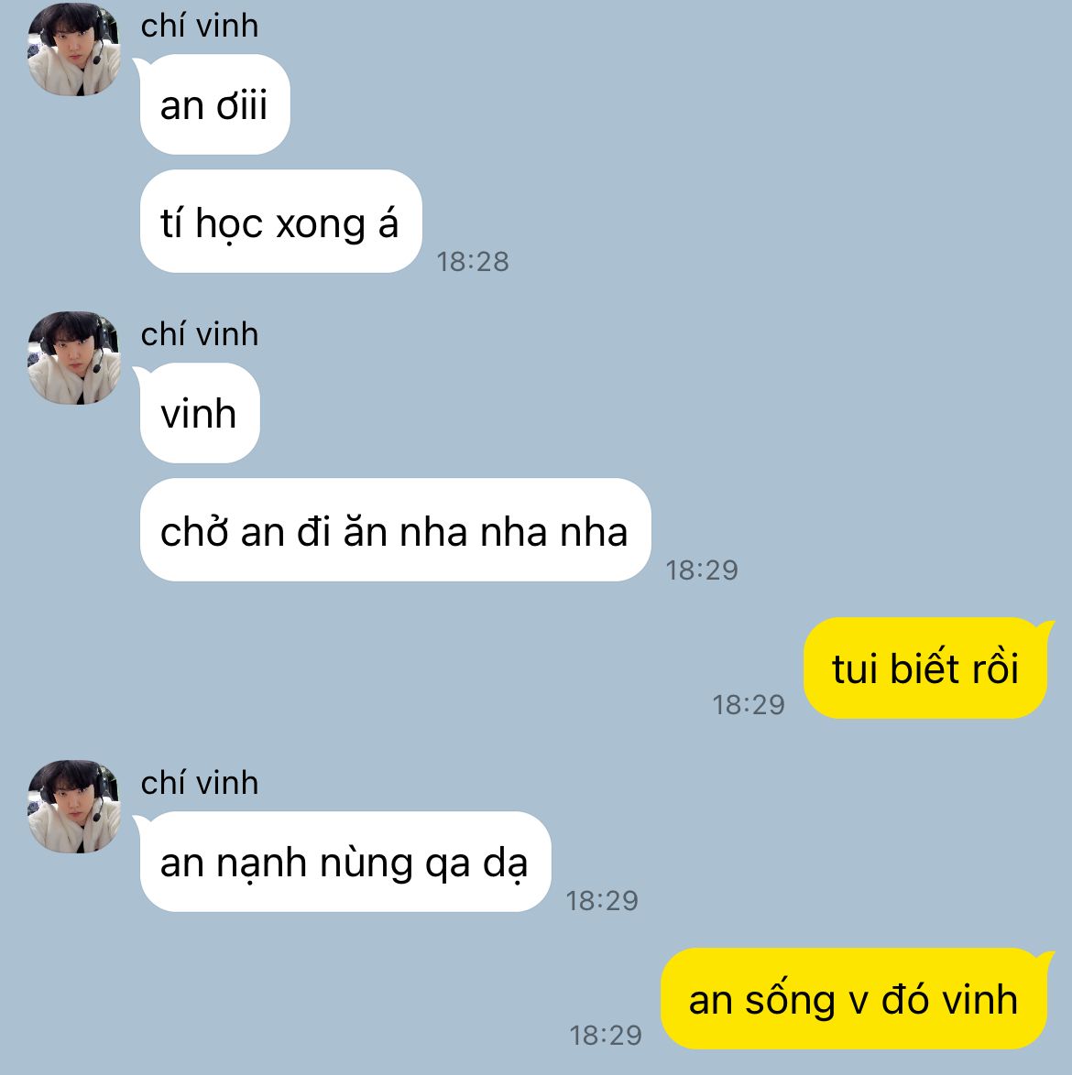1072x1075 pixels.
Task: Tap the 18:29 timestamp beside 'chở an đi ăn'
Action: (702, 570)
